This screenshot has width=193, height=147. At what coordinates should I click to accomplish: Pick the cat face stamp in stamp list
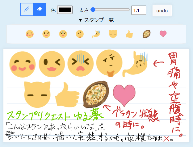point(113,34)
